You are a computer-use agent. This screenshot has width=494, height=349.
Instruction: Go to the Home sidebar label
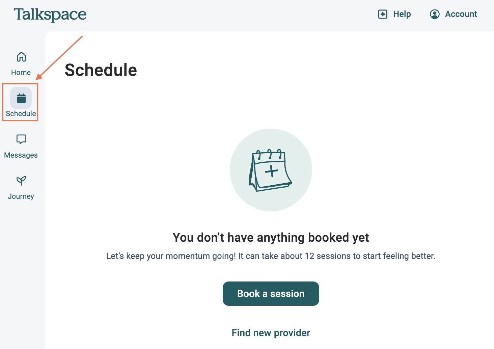21,73
